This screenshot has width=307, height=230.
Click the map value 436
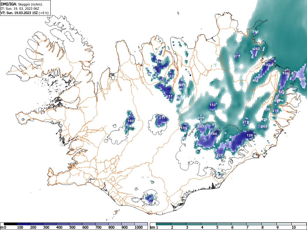[264, 119]
